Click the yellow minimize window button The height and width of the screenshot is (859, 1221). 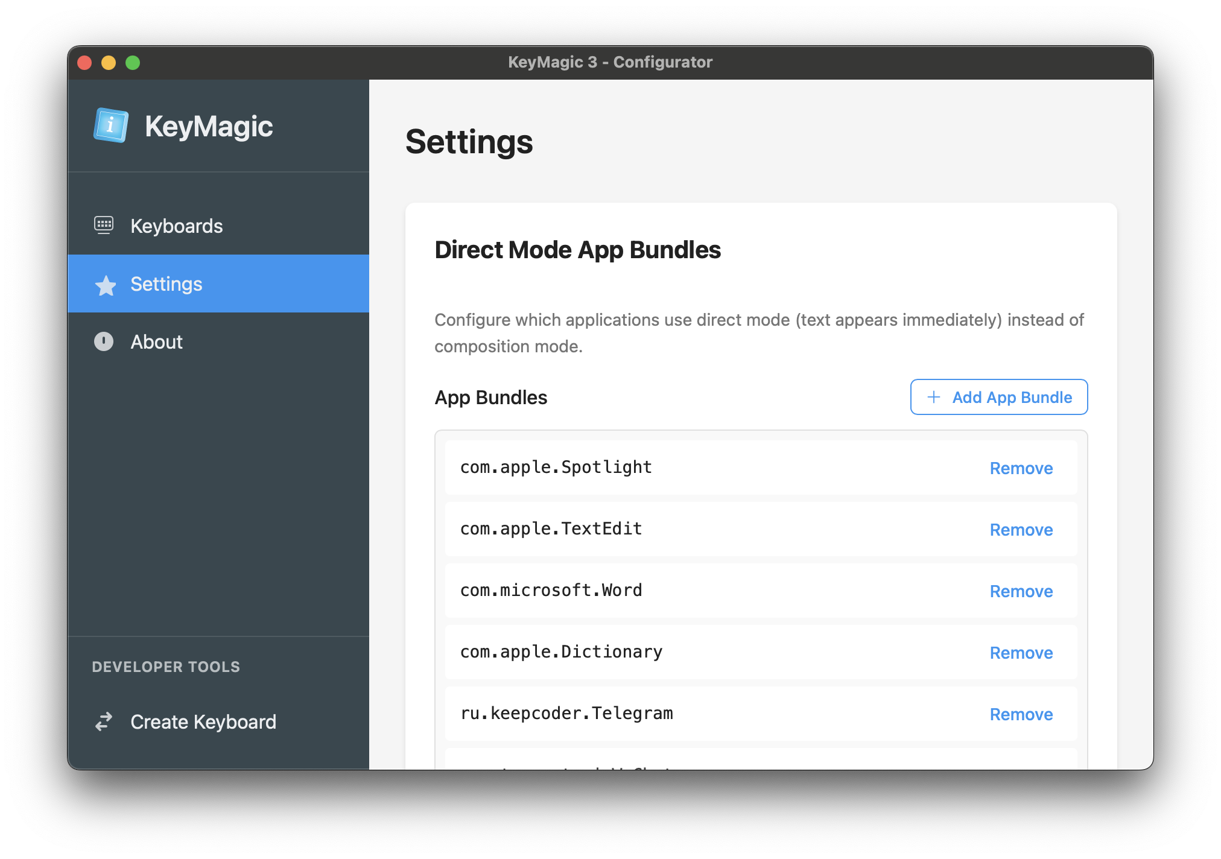click(x=109, y=63)
